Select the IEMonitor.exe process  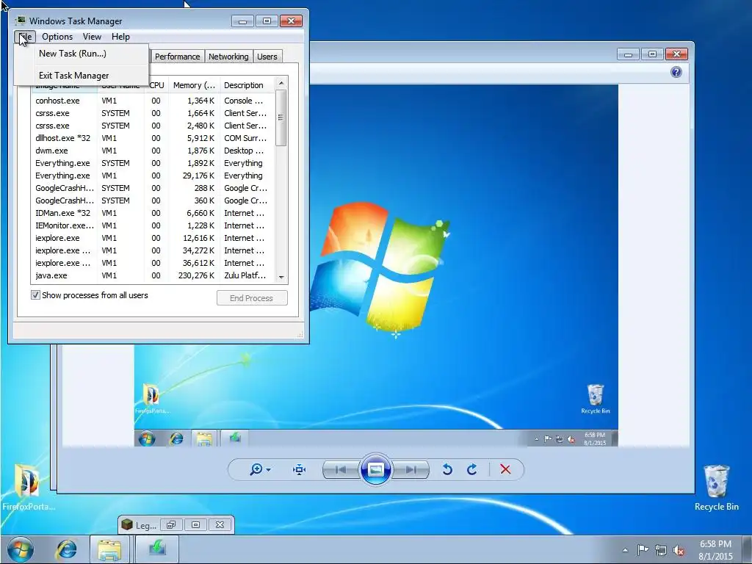click(153, 225)
